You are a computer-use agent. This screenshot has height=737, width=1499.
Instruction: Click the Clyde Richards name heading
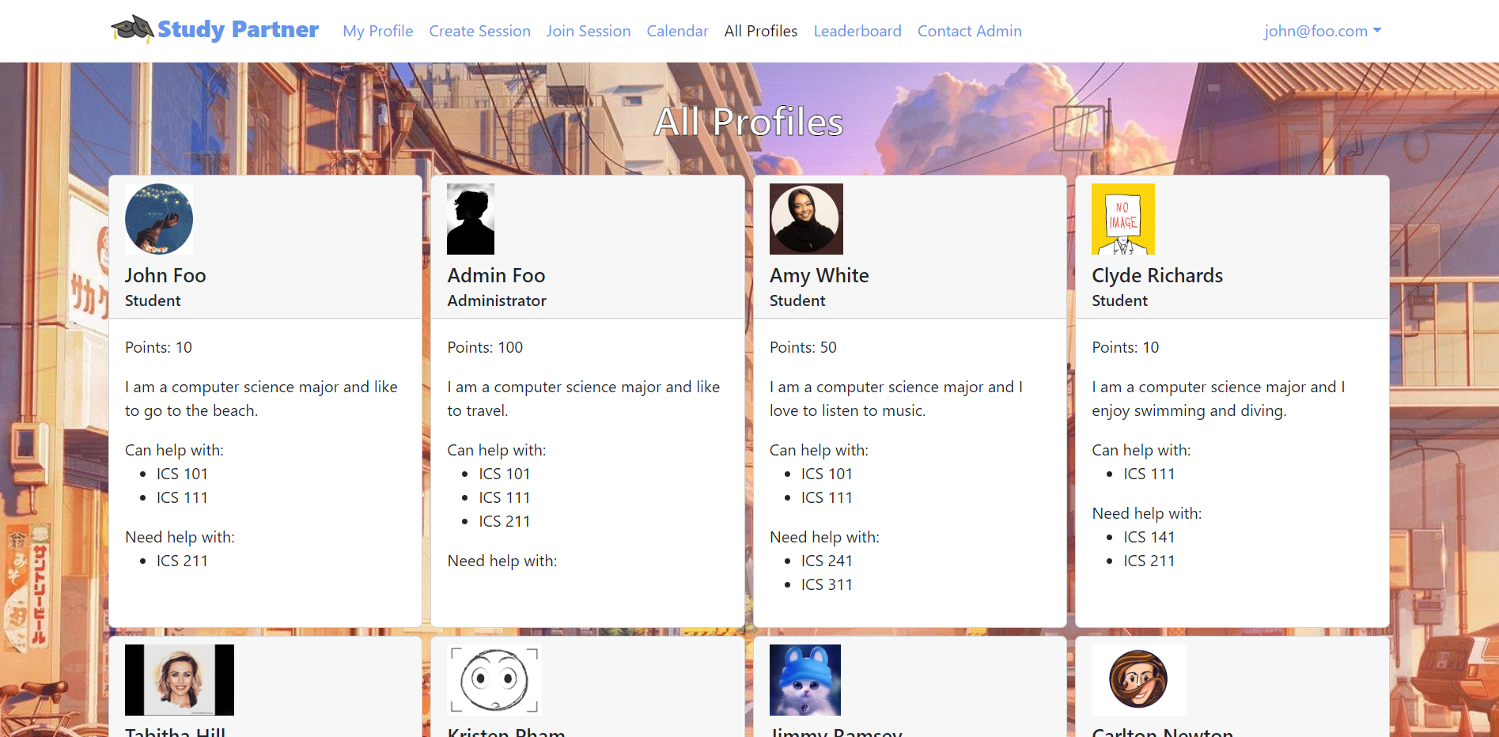coord(1156,275)
